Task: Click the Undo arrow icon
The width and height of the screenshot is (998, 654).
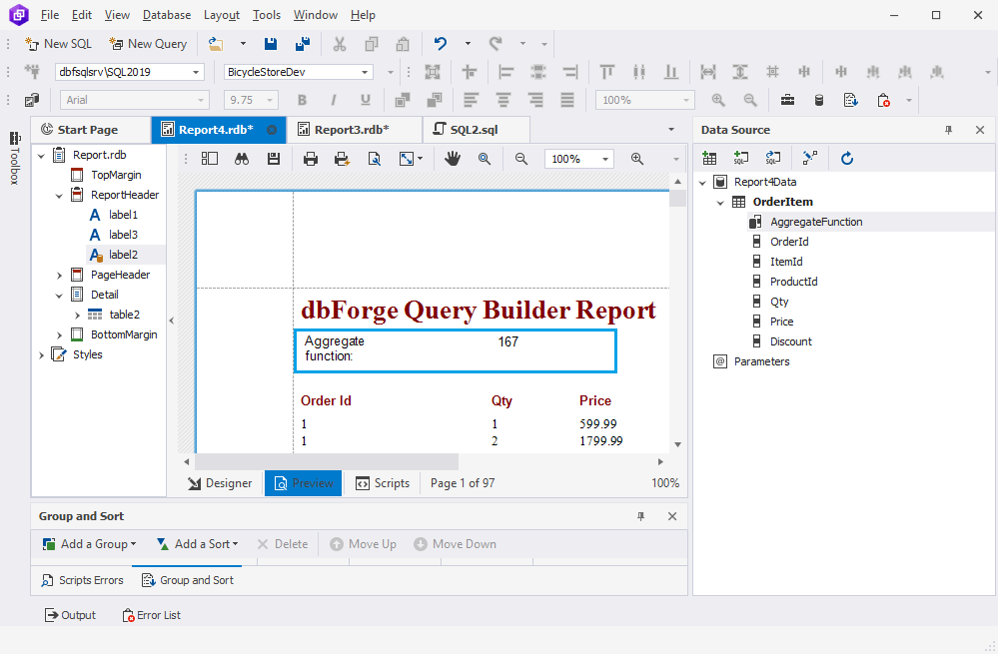Action: click(x=440, y=44)
